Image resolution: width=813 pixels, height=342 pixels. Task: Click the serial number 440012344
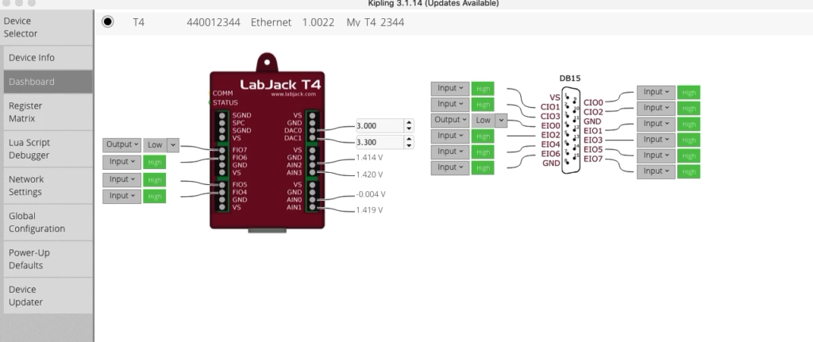[213, 22]
